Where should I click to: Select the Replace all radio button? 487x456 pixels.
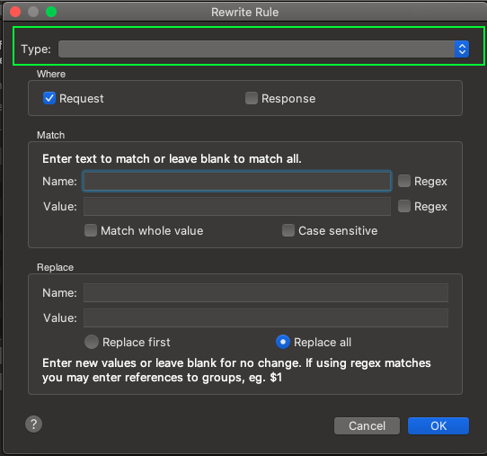(x=283, y=342)
